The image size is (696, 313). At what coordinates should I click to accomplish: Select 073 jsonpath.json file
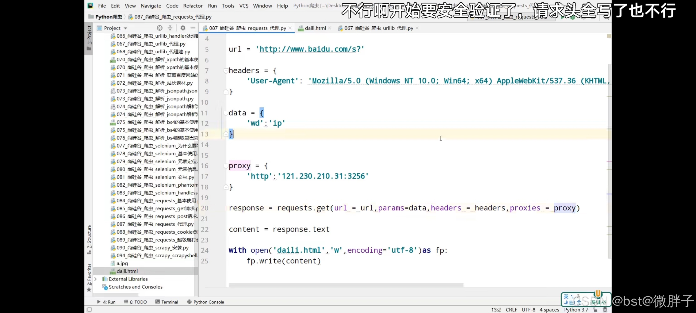(154, 91)
